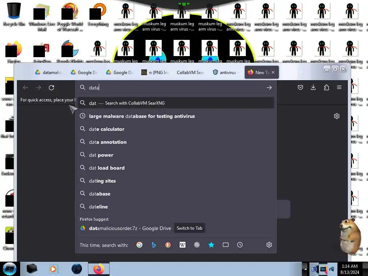
Task: Select datamaliciousorder.7z Google Drive suggestion
Action: pyautogui.click(x=130, y=228)
